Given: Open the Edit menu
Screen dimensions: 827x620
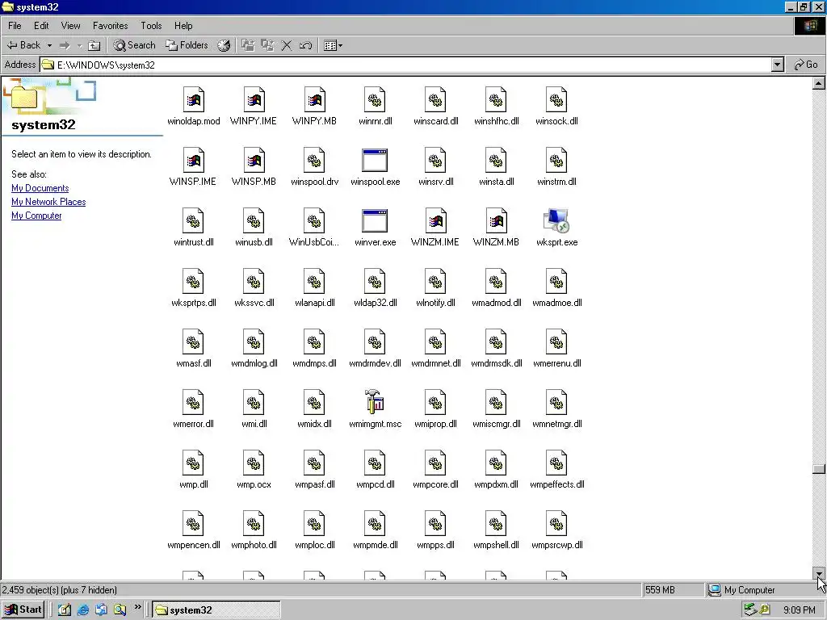Looking at the screenshot, I should (x=41, y=25).
